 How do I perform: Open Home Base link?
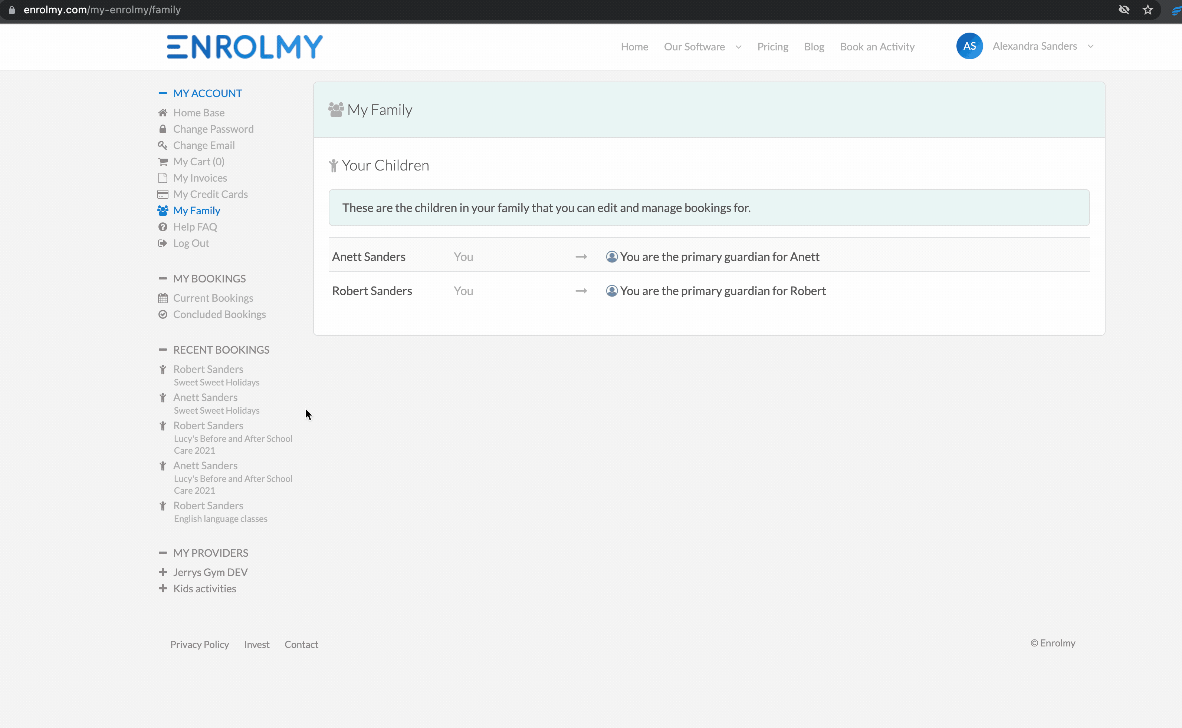point(198,113)
